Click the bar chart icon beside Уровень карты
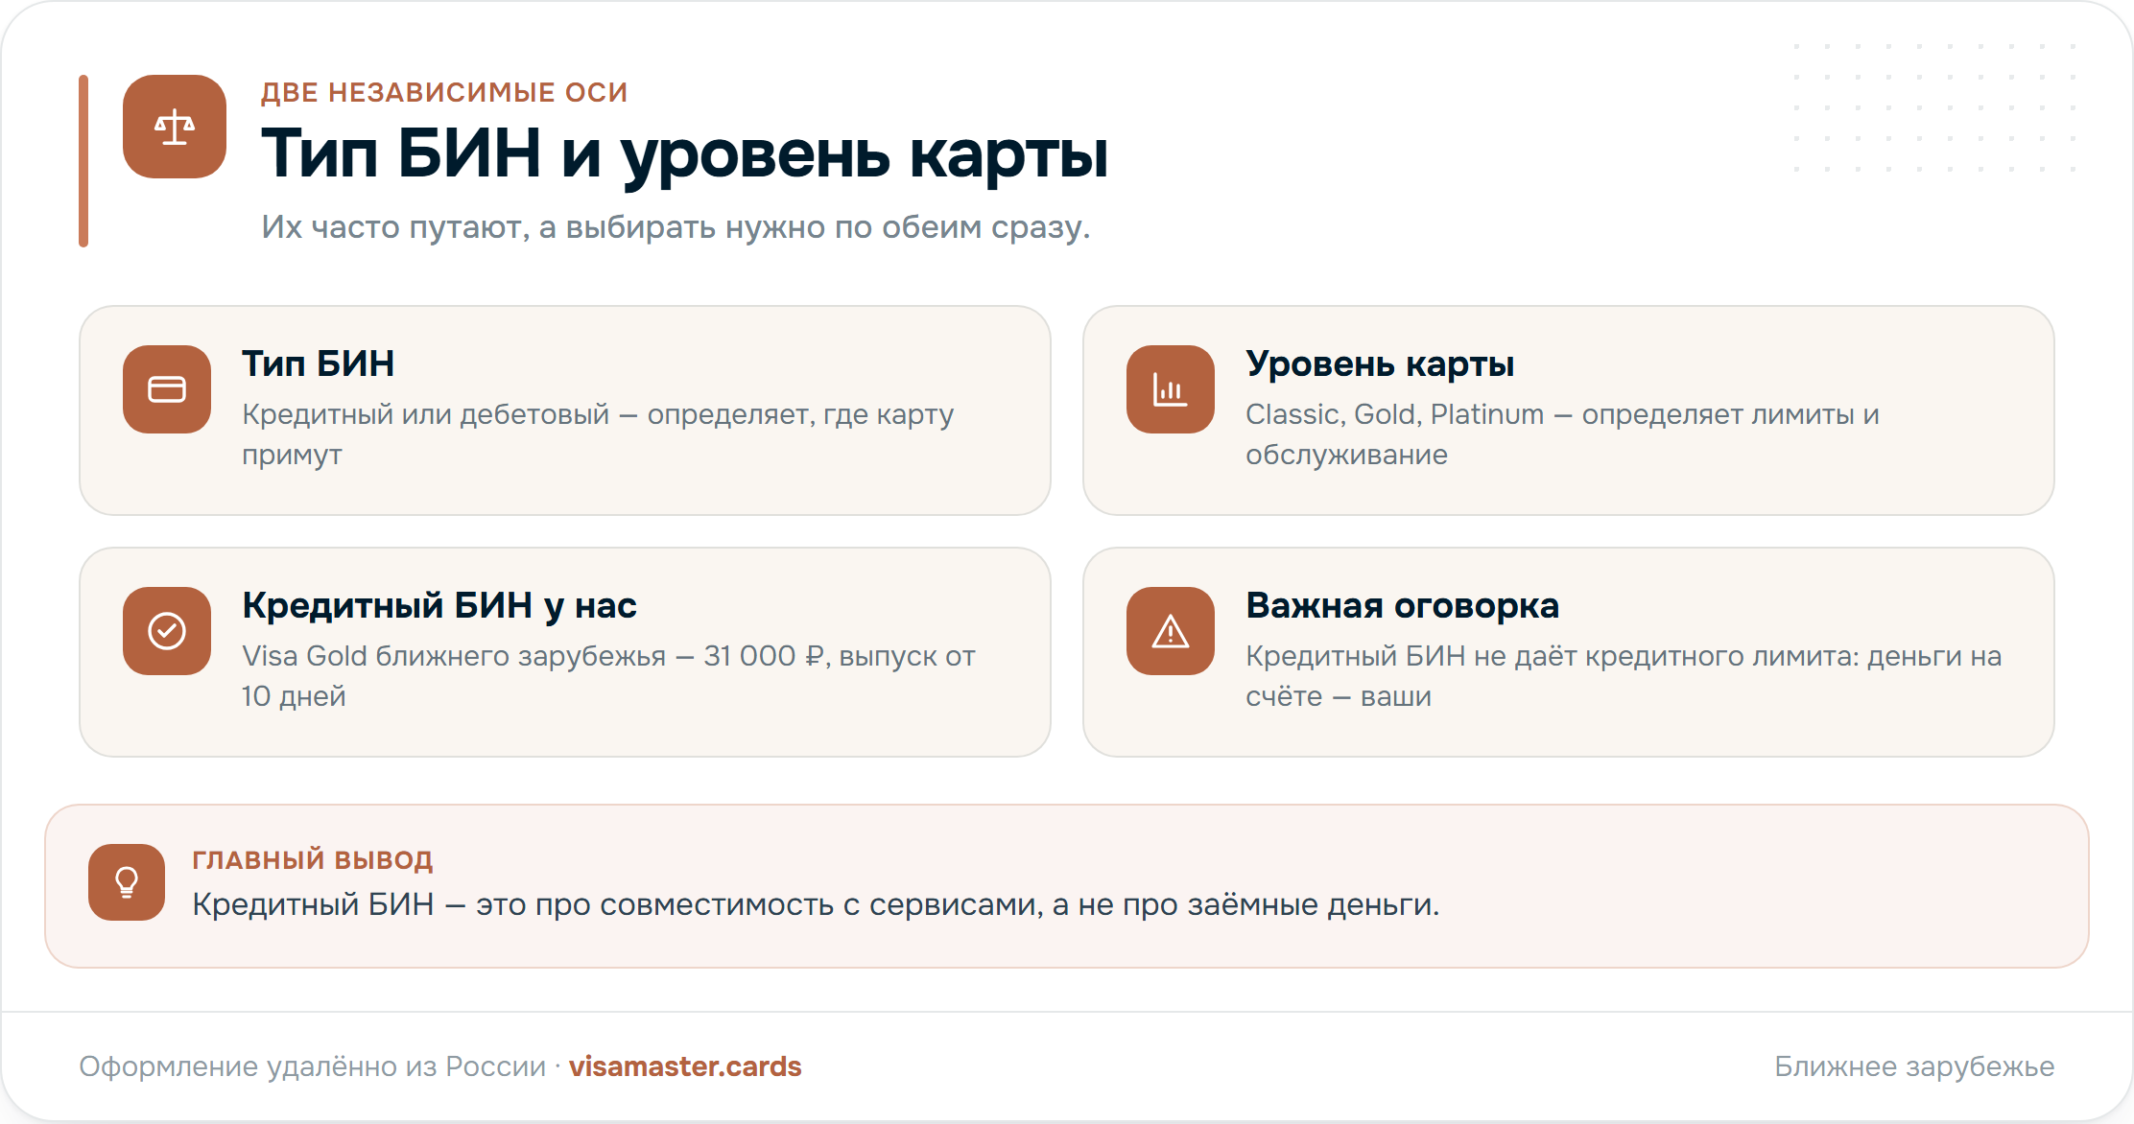Screen dimensions: 2134x1124 coord(1171,389)
